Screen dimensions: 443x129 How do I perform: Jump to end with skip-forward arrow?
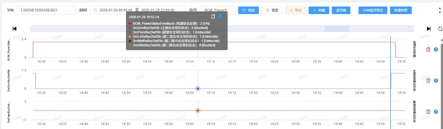pos(429,29)
